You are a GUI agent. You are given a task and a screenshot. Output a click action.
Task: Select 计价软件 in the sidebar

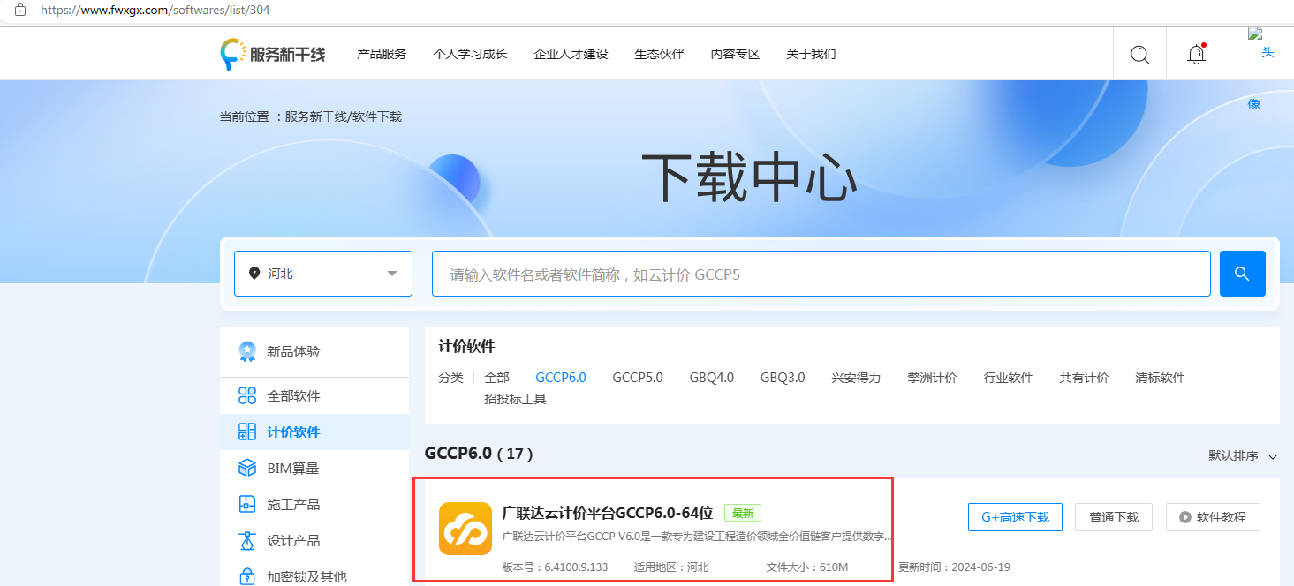point(314,432)
